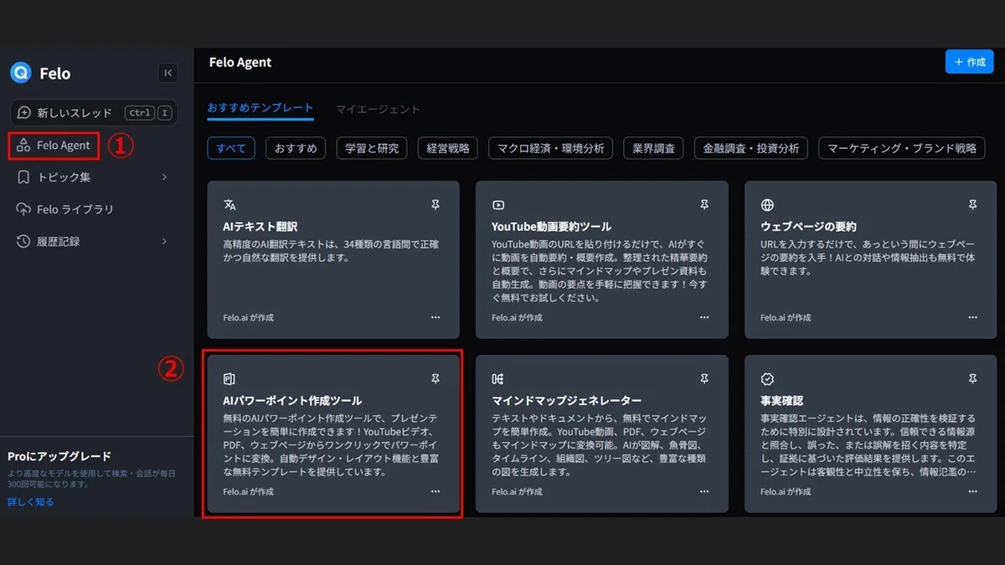The image size is (1005, 565).
Task: Expand the トピック集 sidebar item
Action: (x=92, y=177)
